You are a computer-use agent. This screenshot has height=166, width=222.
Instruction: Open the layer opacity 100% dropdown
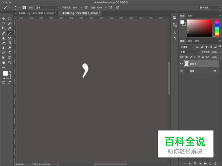pyautogui.click(x=220, y=52)
